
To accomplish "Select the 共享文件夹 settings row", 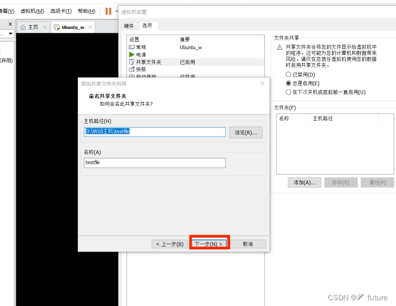I will (196, 62).
